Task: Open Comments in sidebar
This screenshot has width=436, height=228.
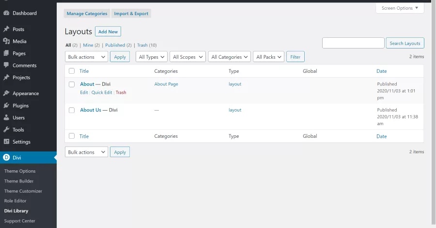Action: click(x=25, y=65)
